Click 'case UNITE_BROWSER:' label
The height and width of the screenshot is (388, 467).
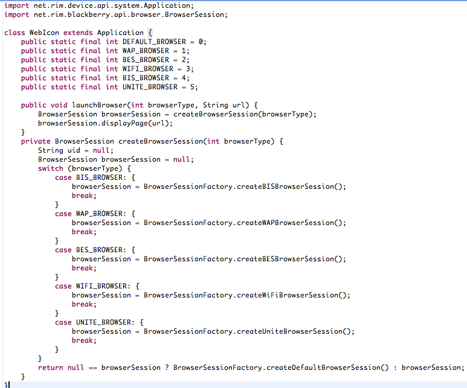click(x=95, y=322)
